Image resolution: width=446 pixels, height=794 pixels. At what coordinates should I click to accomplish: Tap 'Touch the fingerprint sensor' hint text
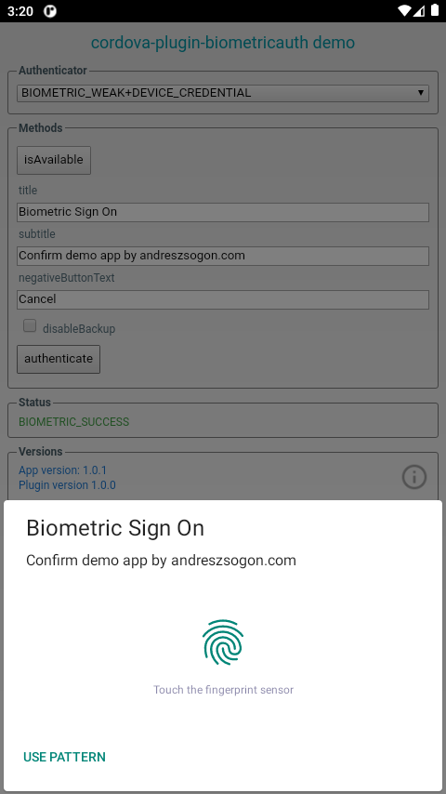point(223,690)
